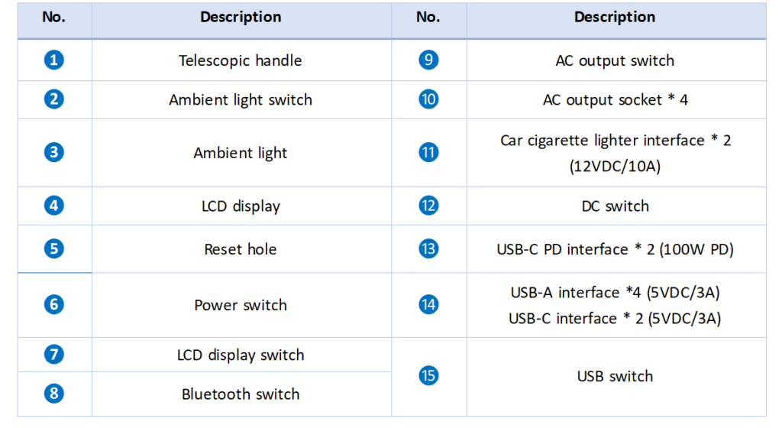This screenshot has width=782, height=428.
Task: Select the Car cigarette lighter interface entry
Action: pyautogui.click(x=616, y=153)
